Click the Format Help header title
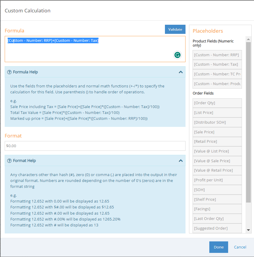 [x=24, y=161]
